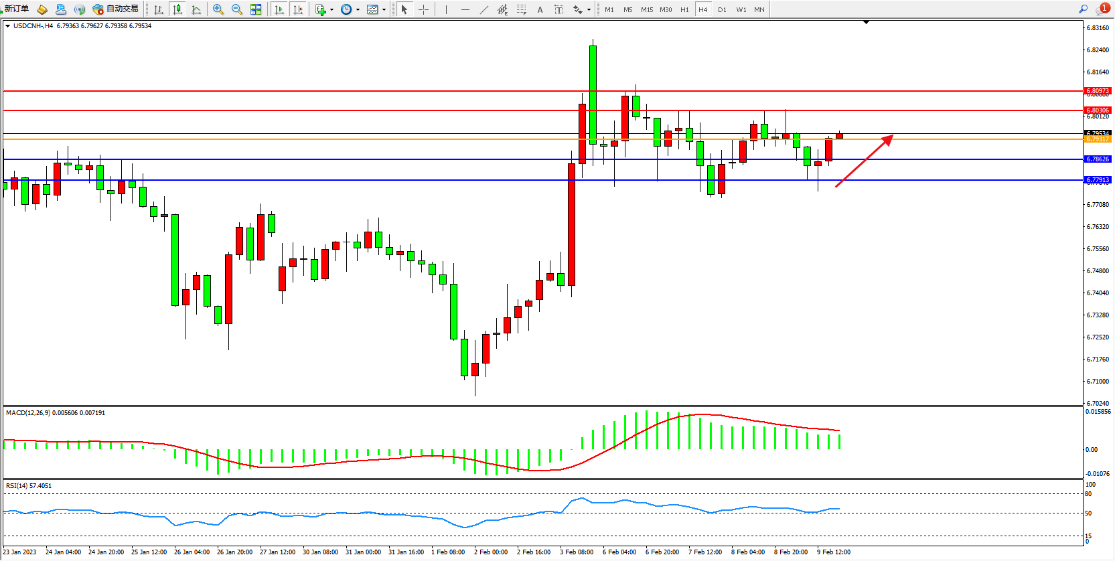
Task: Open the chat notifications icon
Action: click(1102, 9)
